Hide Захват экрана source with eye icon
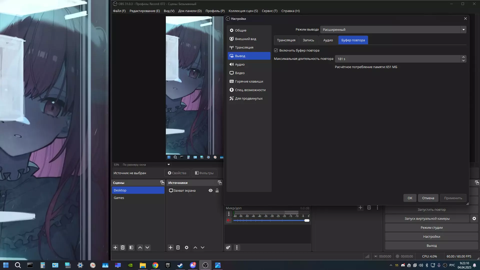Viewport: 480px width, 270px height. 211,190
